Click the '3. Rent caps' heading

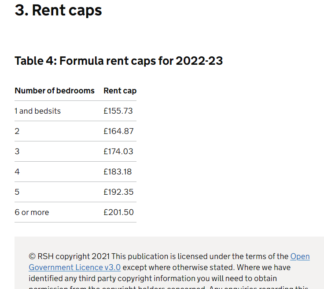tap(58, 10)
